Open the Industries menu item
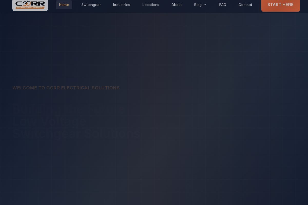Viewport: 308px width, 205px height. (121, 5)
